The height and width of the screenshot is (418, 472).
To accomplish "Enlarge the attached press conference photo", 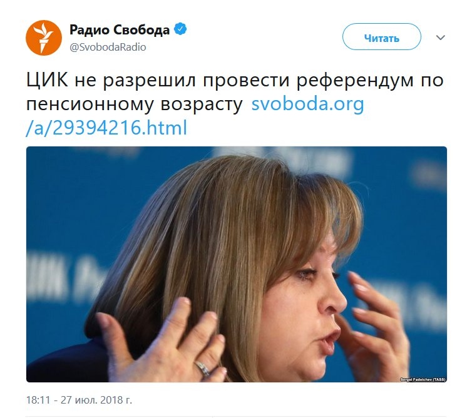I will (236, 264).
